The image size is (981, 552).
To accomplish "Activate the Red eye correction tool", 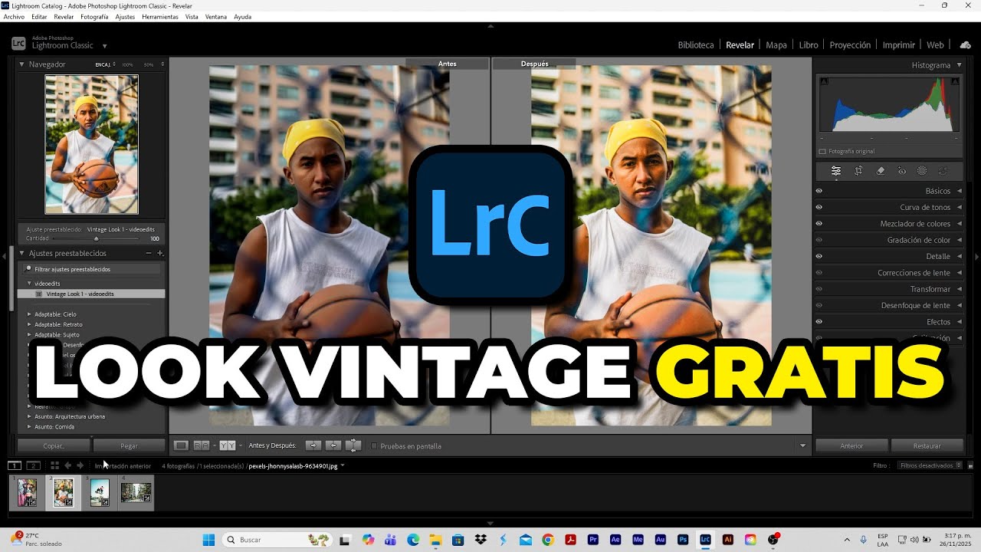I will coord(902,171).
